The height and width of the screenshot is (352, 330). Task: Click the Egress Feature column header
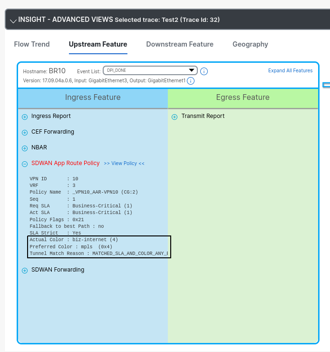point(243,98)
